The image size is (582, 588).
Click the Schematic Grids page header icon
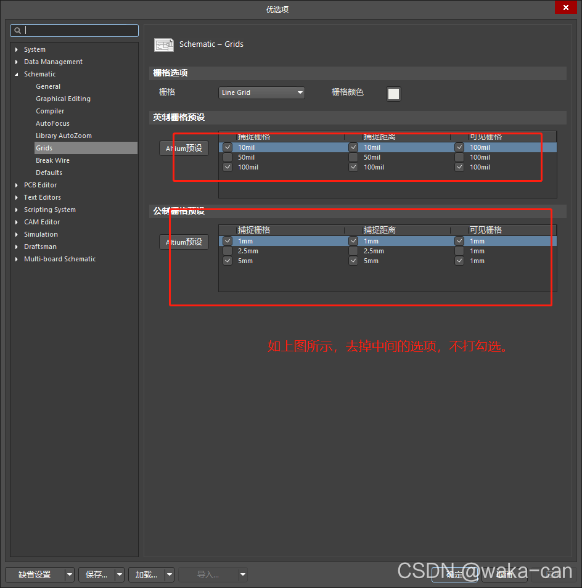click(x=164, y=44)
